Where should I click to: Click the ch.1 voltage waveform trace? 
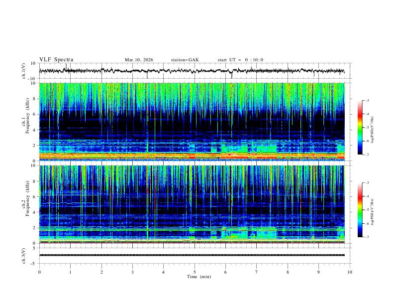click(192, 71)
